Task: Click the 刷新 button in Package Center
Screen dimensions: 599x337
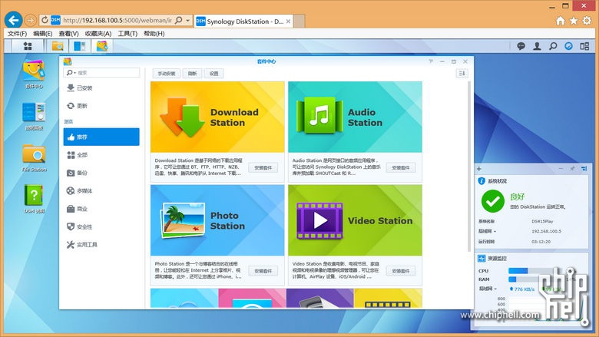Action: 192,74
